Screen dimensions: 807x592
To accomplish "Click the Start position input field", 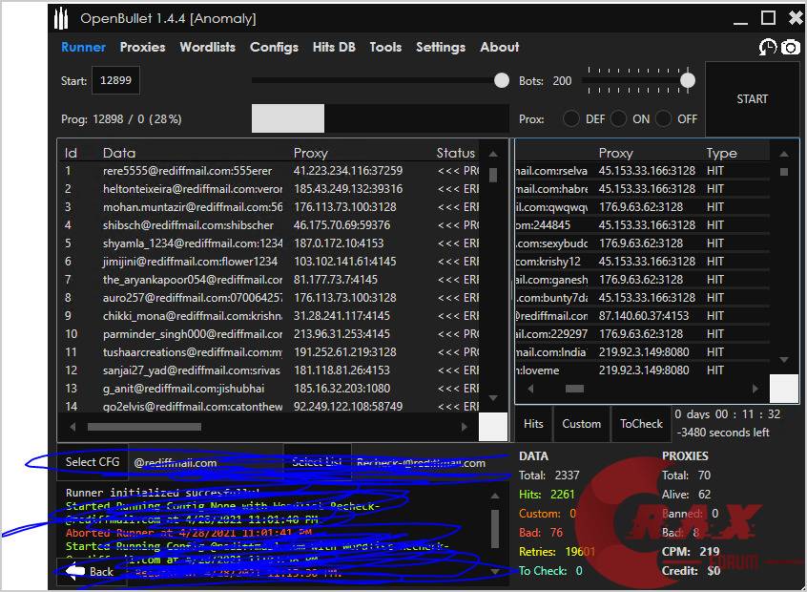I will tap(115, 81).
